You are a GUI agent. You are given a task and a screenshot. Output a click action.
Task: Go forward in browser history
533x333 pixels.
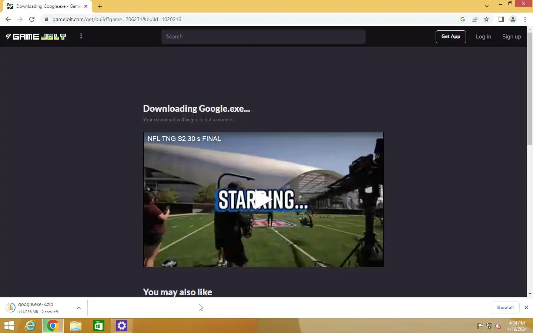pyautogui.click(x=20, y=19)
